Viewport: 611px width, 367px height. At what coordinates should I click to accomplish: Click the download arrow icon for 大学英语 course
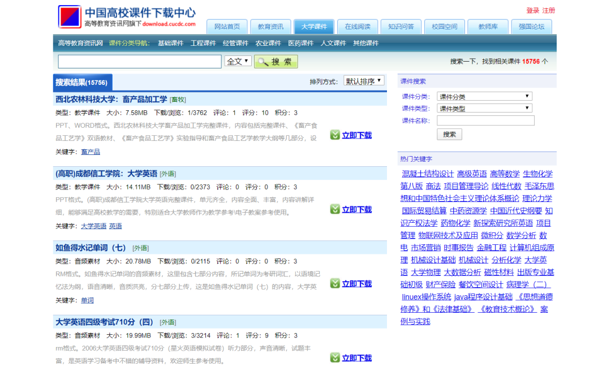tap(335, 209)
